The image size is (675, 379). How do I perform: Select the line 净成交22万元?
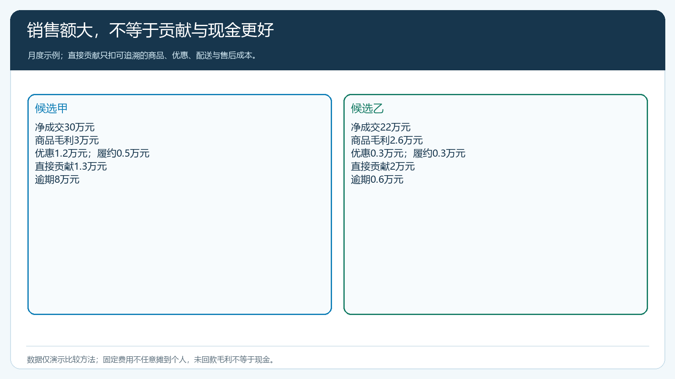click(x=381, y=127)
